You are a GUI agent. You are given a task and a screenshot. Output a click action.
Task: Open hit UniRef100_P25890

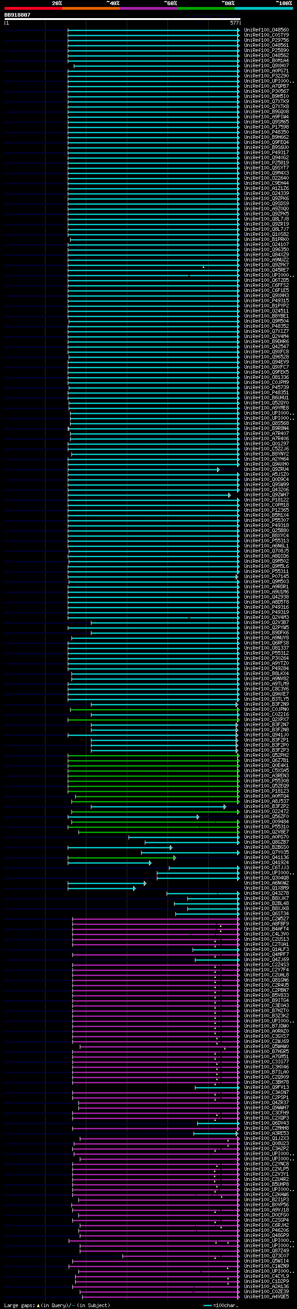(266, 50)
